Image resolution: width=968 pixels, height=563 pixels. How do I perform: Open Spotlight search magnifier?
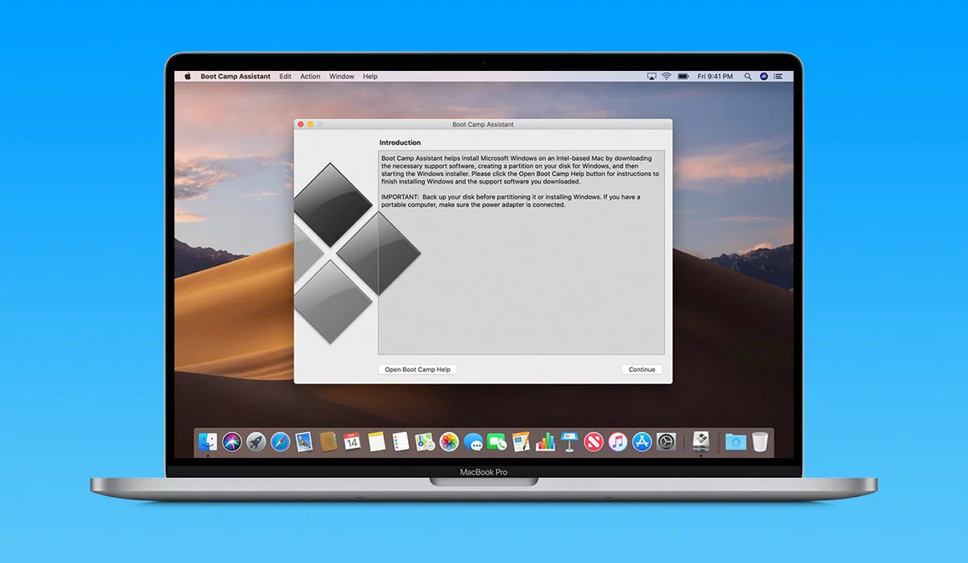pos(748,77)
